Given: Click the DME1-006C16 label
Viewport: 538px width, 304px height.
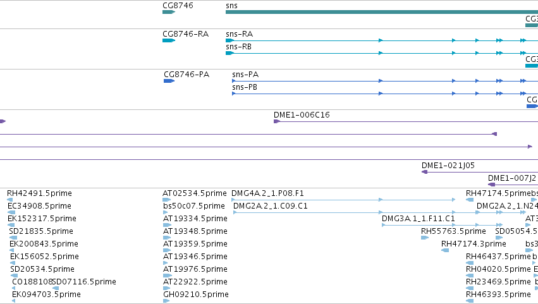Looking at the screenshot, I should tap(302, 115).
